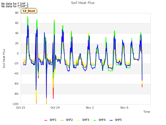This screenshot has width=166, height=125.
Task: Click the Oct 25 x-axis label
Action: (x=20, y=108)
